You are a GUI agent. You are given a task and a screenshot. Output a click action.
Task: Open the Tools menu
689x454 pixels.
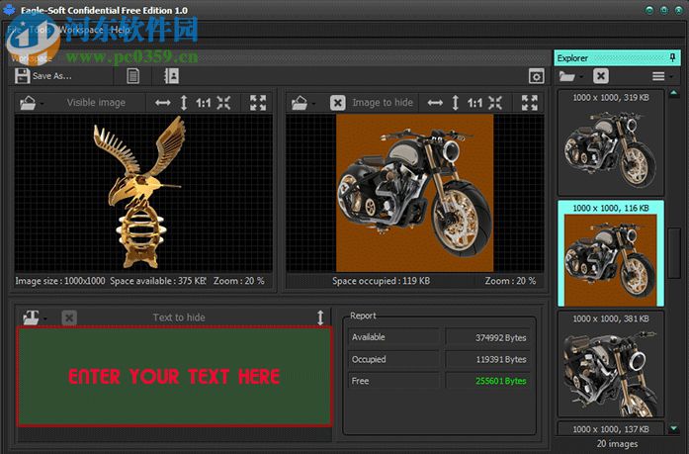41,30
